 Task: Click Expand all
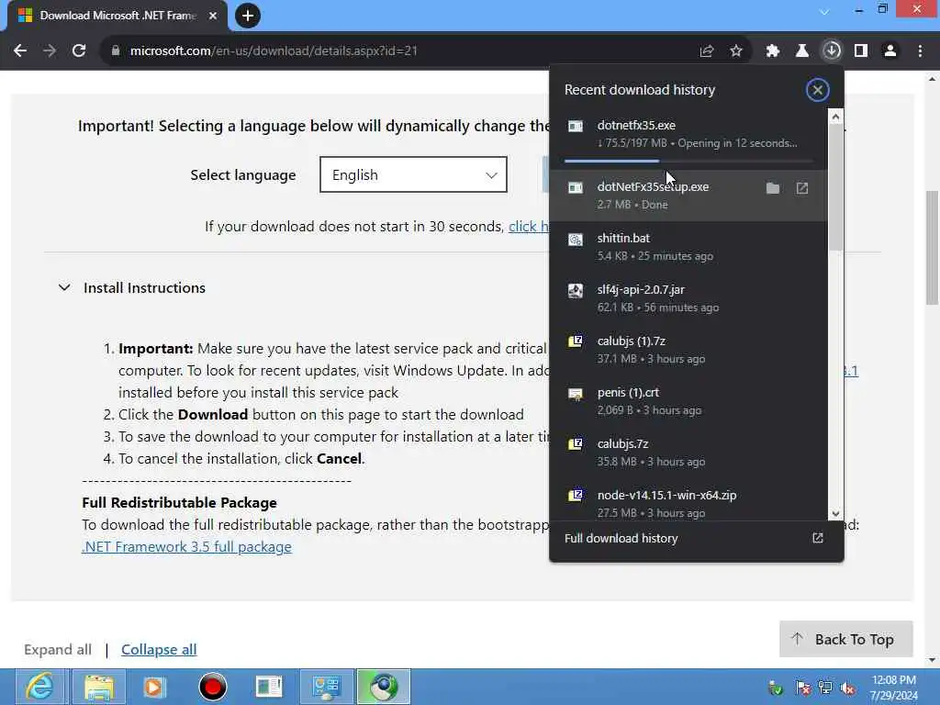pyautogui.click(x=58, y=650)
